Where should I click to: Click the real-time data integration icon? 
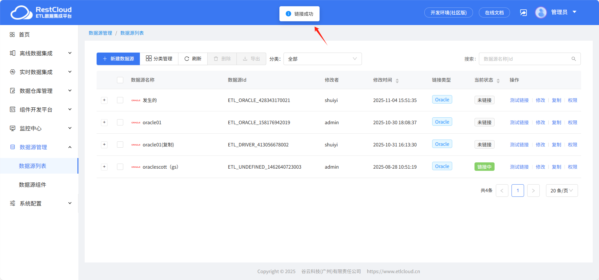point(13,72)
